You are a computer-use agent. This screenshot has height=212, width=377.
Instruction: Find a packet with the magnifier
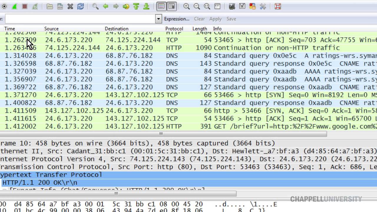[95, 6]
